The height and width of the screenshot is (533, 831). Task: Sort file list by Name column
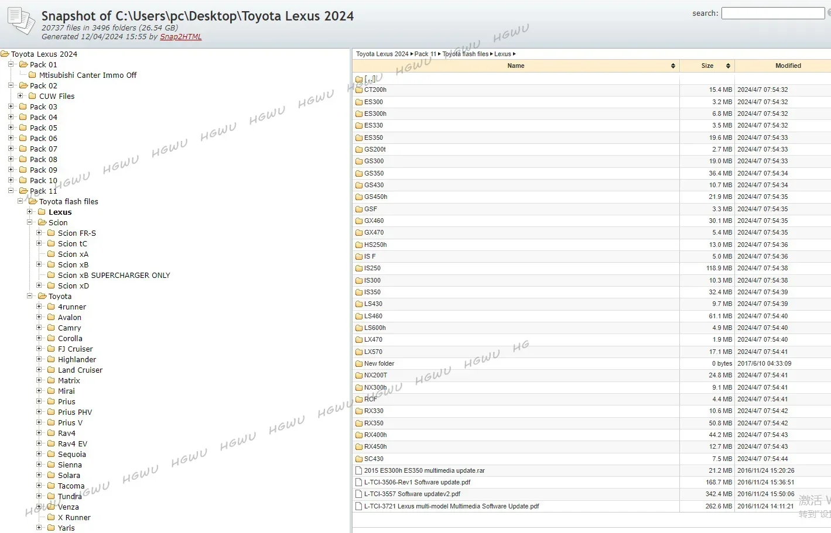[x=515, y=66]
